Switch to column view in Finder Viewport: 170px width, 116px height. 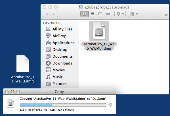[100, 14]
